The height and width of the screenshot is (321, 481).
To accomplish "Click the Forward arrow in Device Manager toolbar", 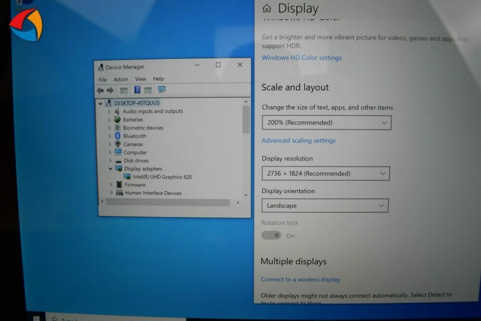I will coord(110,90).
